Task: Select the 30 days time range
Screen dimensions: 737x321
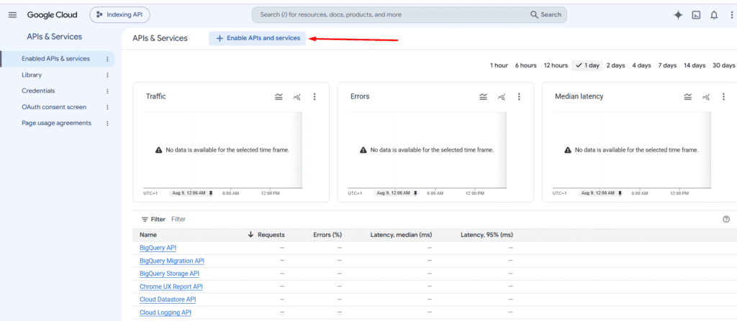Action: [723, 65]
